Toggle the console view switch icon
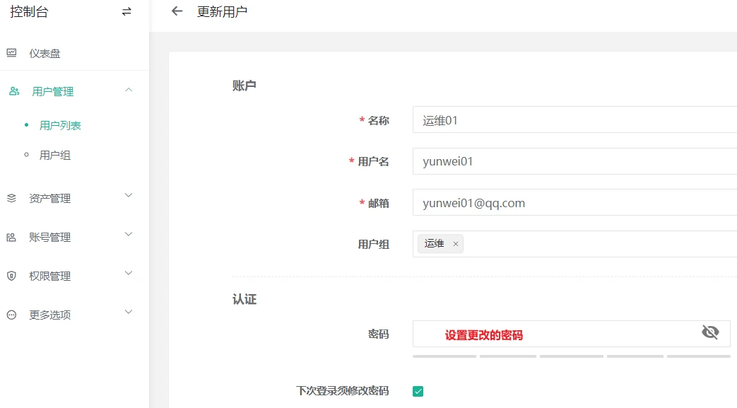Viewport: 737px width, 408px height. tap(126, 11)
